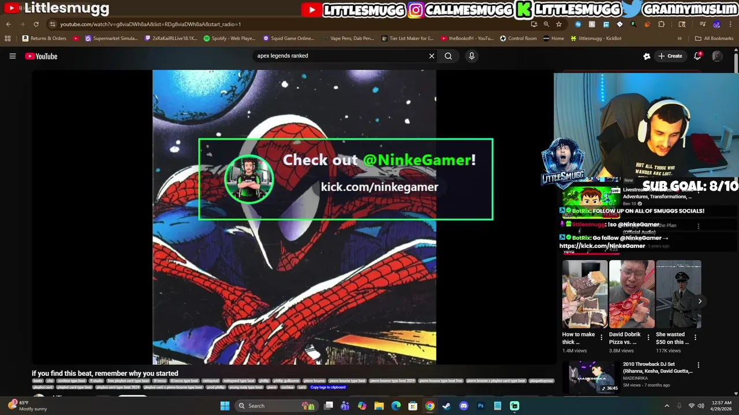This screenshot has width=739, height=415.
Task: Open the Windows Start menu
Action: click(x=225, y=406)
